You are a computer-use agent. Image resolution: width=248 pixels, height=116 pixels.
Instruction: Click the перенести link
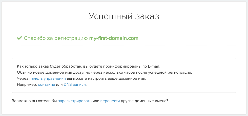pos(110,101)
